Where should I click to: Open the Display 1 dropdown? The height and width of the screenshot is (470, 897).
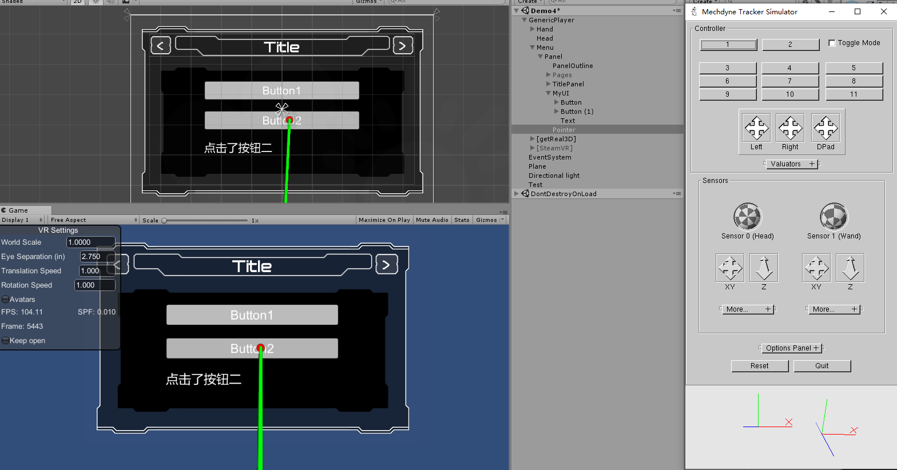(22, 220)
